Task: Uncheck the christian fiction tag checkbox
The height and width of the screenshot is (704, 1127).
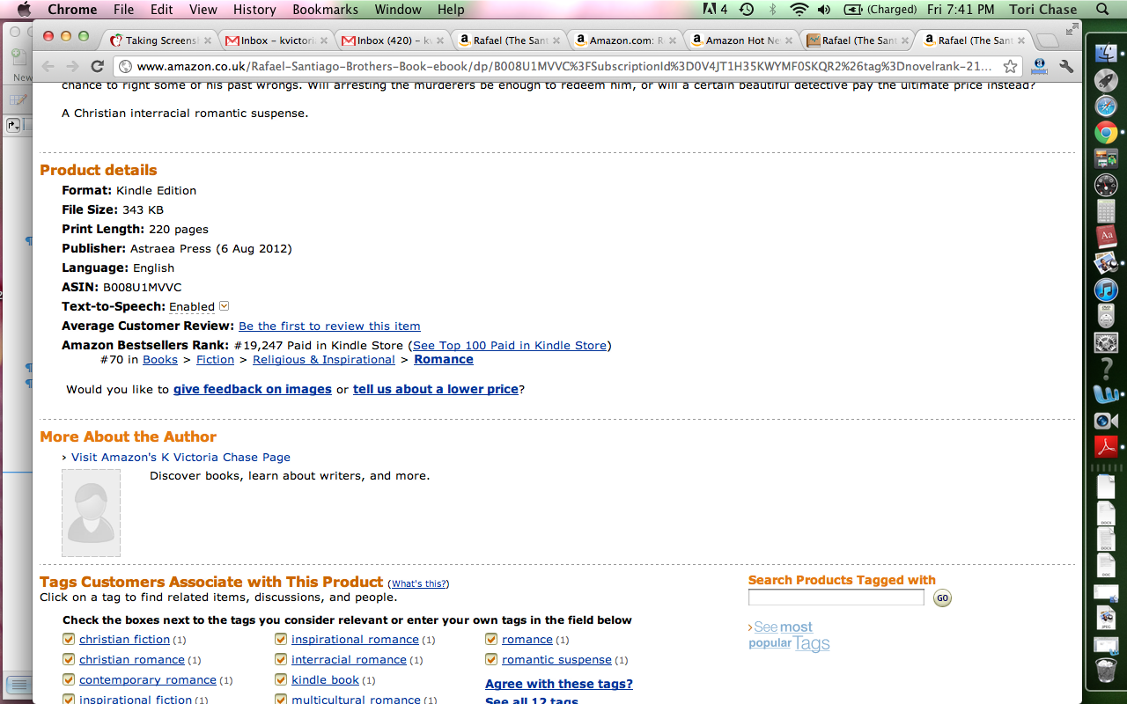Action: 69,640
